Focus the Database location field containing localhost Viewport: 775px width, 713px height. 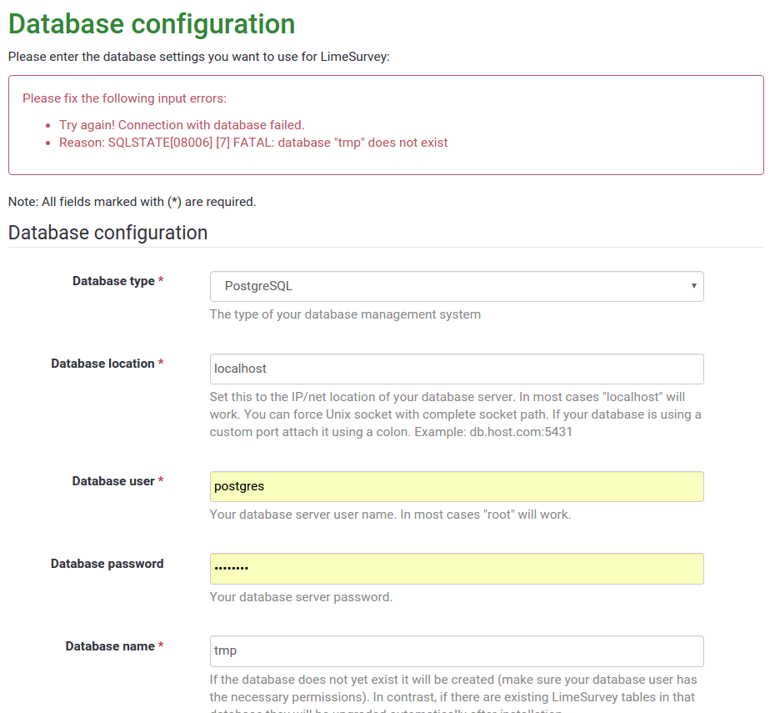point(457,369)
